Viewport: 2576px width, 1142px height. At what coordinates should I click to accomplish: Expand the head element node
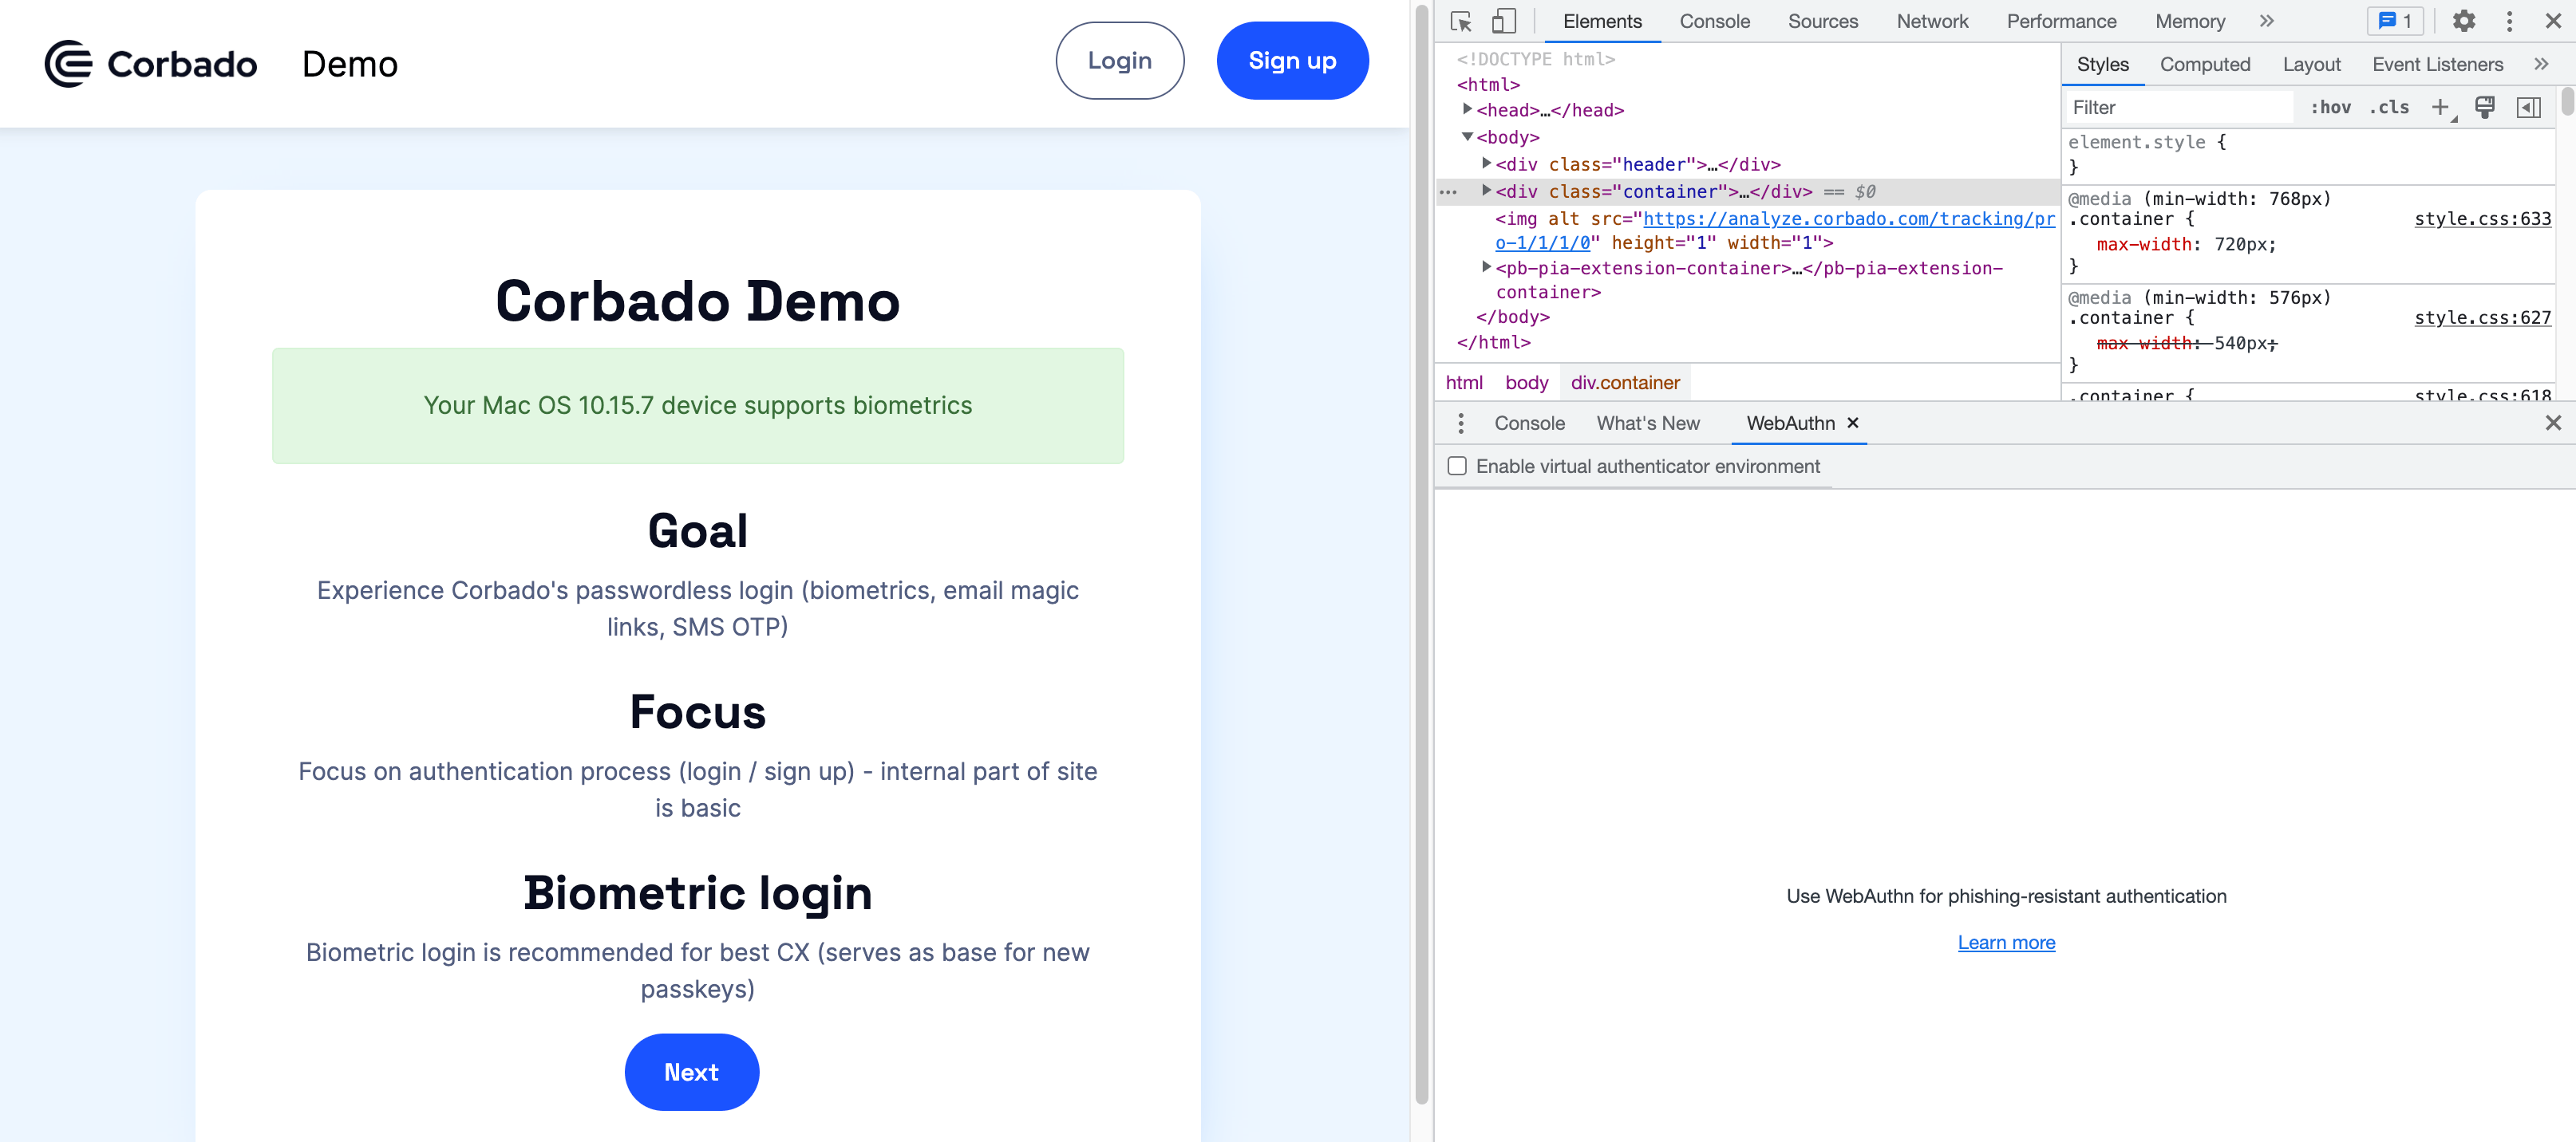[x=1467, y=109]
